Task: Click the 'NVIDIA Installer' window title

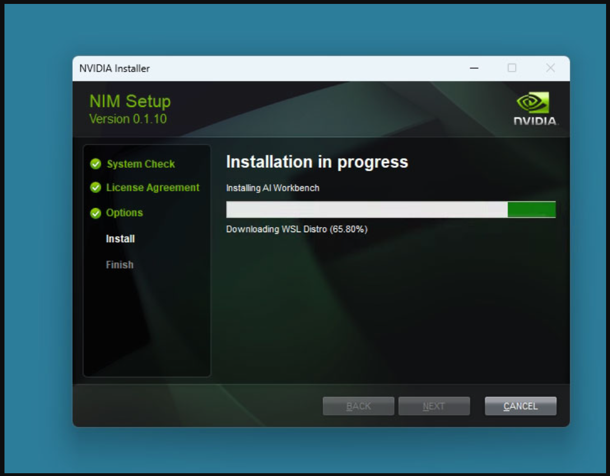Action: [x=114, y=68]
